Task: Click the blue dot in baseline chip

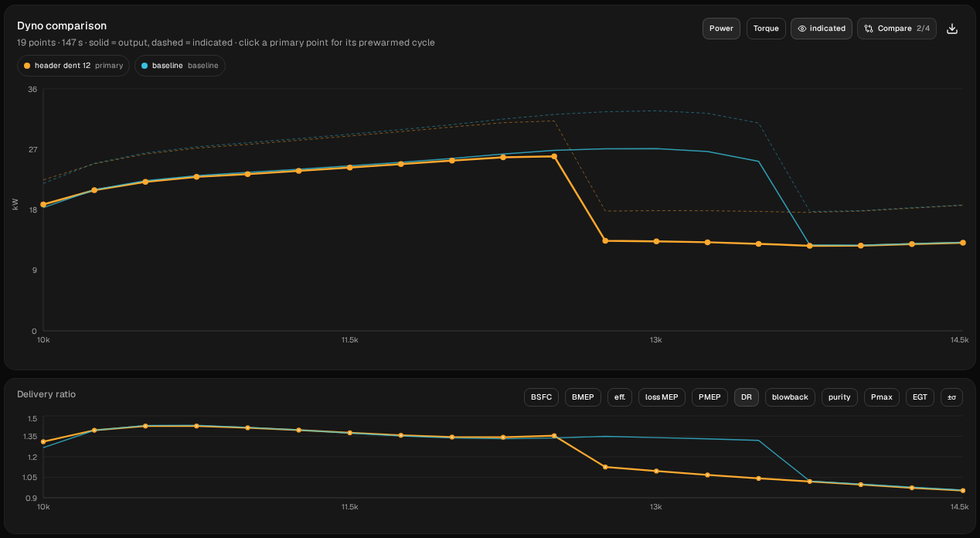Action: click(145, 66)
